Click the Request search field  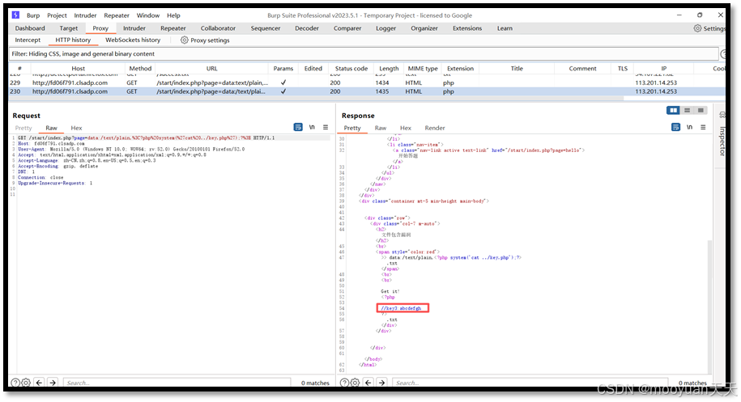point(177,383)
